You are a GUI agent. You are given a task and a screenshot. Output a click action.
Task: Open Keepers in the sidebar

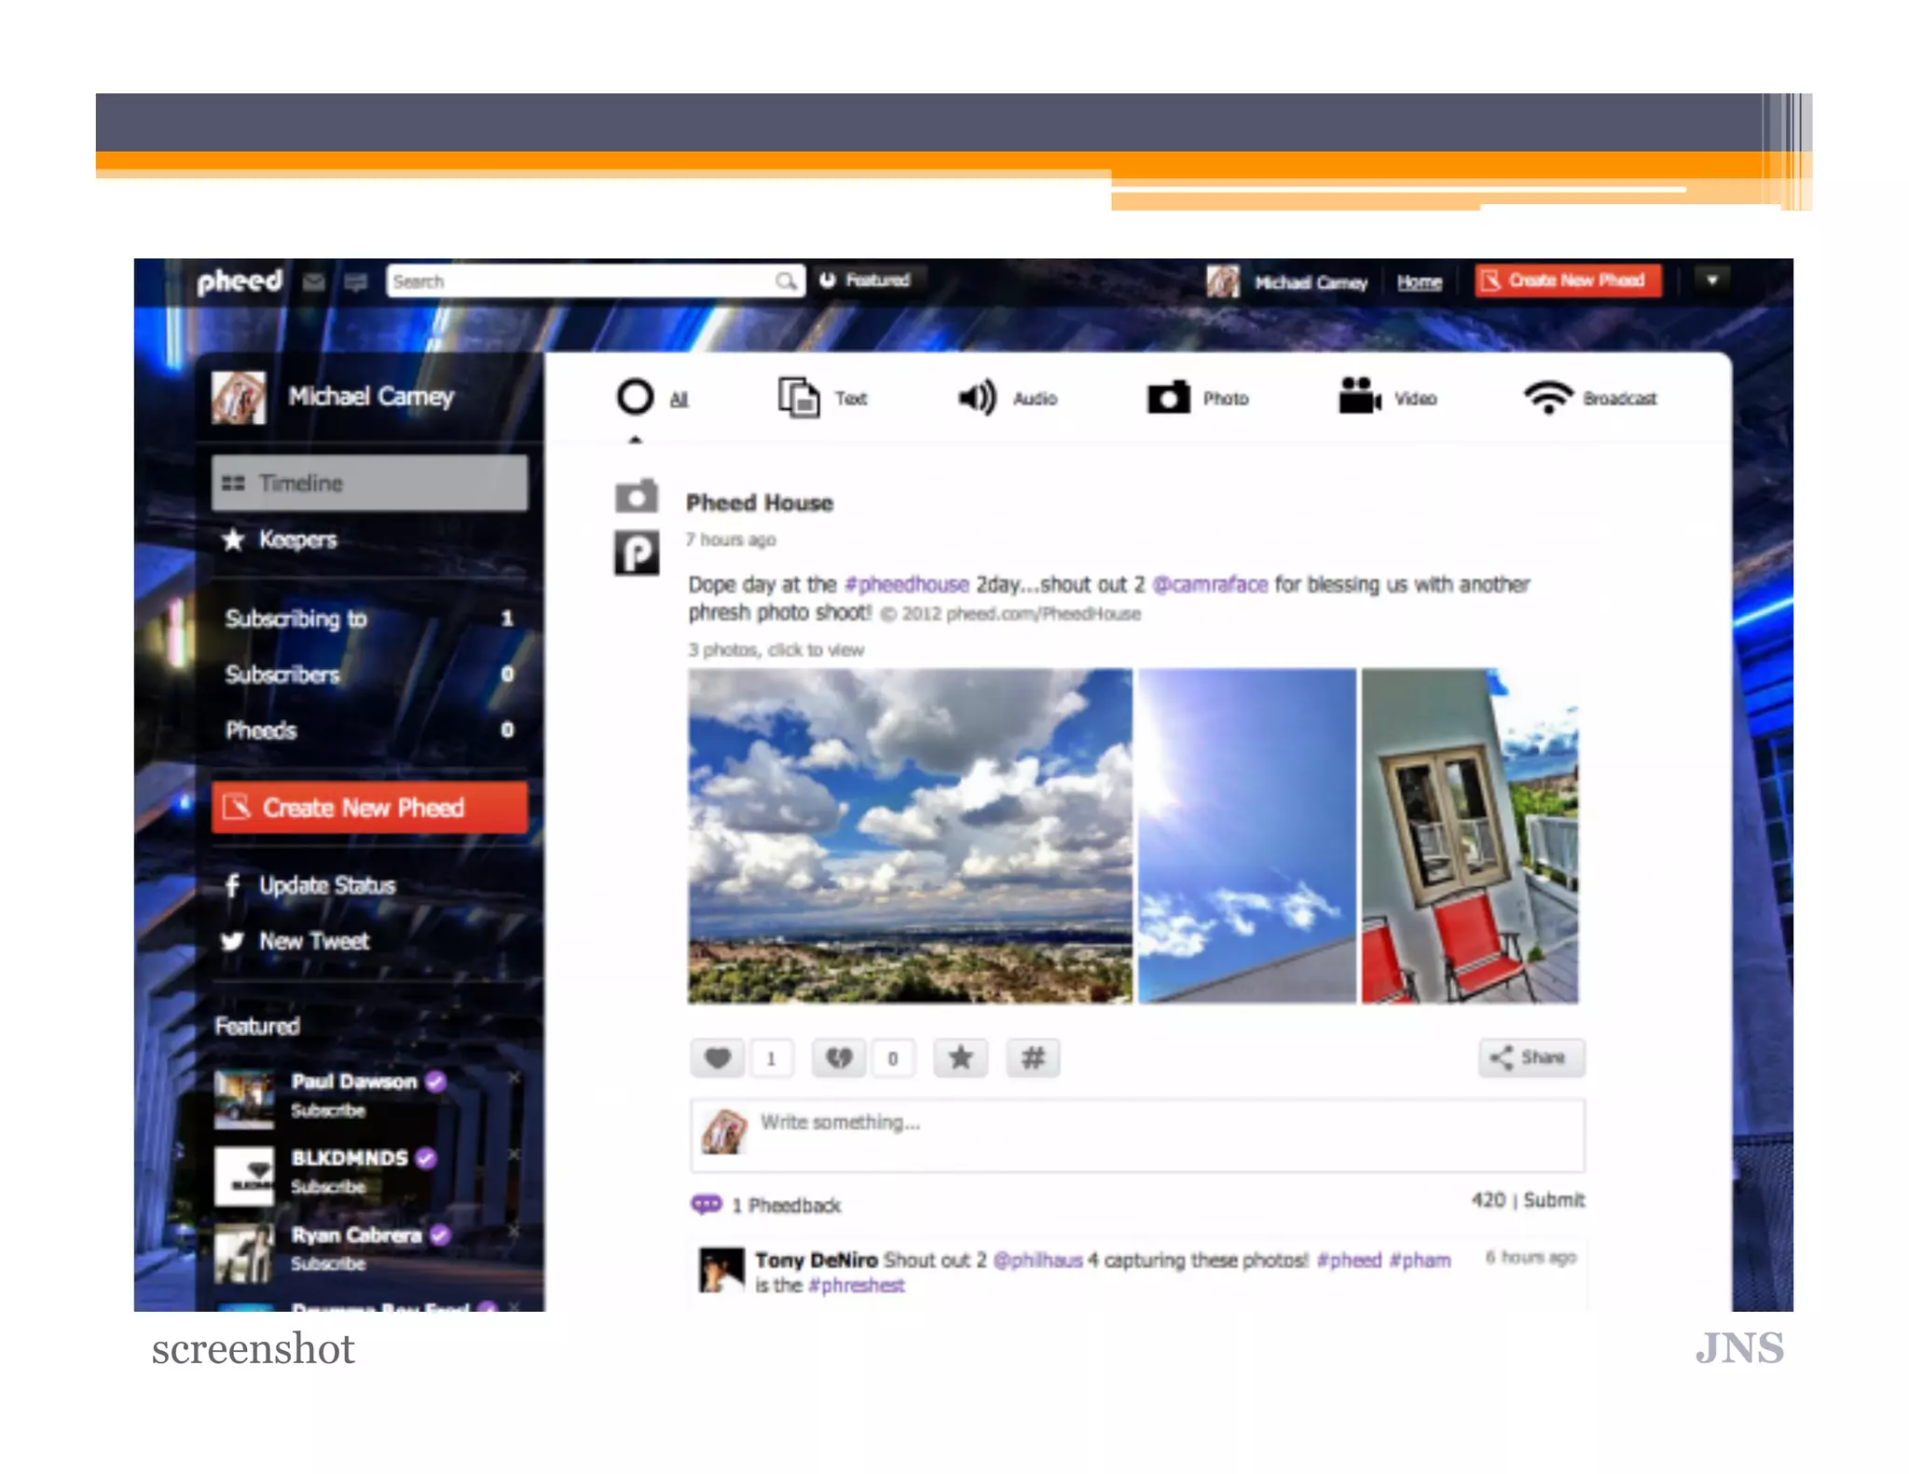coord(280,539)
